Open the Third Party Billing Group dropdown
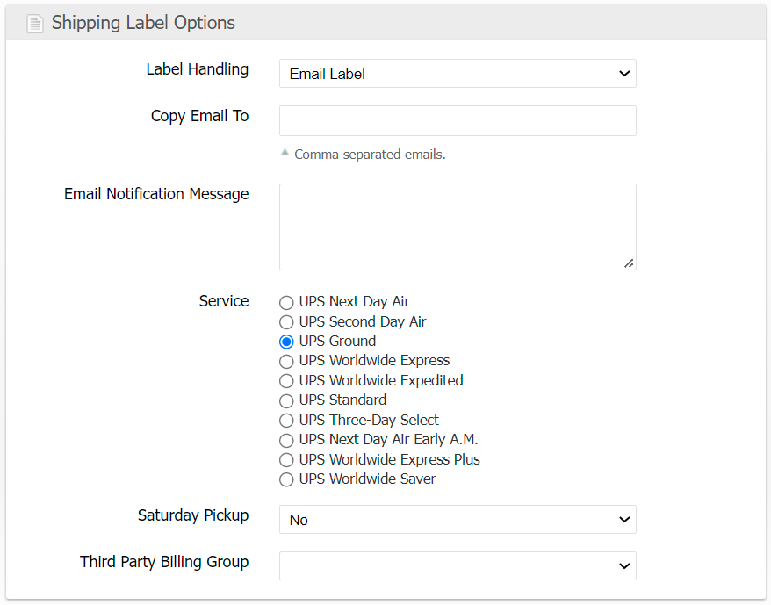The width and height of the screenshot is (771, 605). (x=457, y=566)
